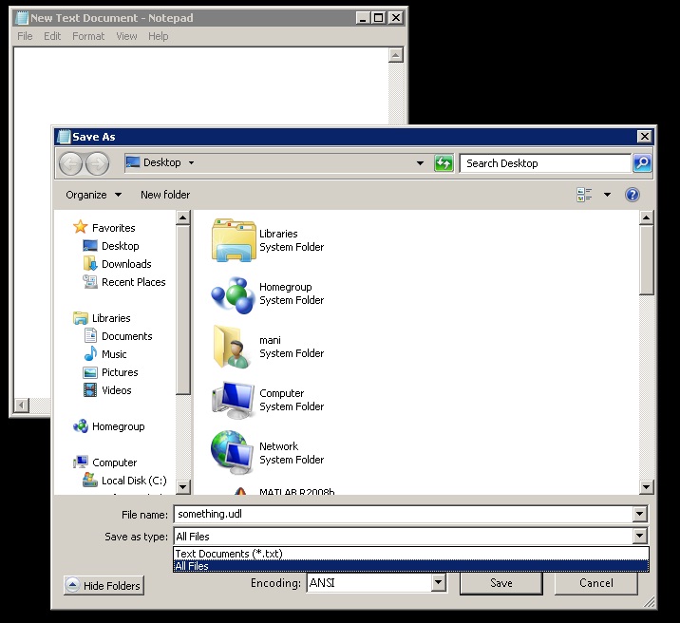The image size is (680, 623).
Task: Open the Organize dropdown menu
Action: point(93,195)
